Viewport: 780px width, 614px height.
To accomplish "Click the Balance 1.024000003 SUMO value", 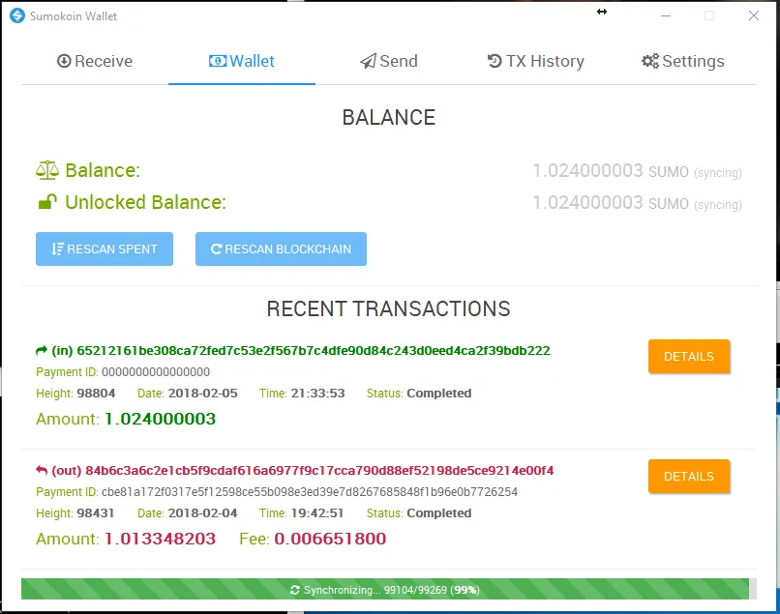I will click(x=637, y=171).
